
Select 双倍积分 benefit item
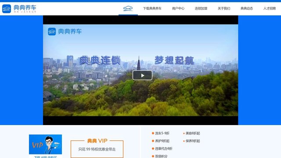click(x=159, y=156)
